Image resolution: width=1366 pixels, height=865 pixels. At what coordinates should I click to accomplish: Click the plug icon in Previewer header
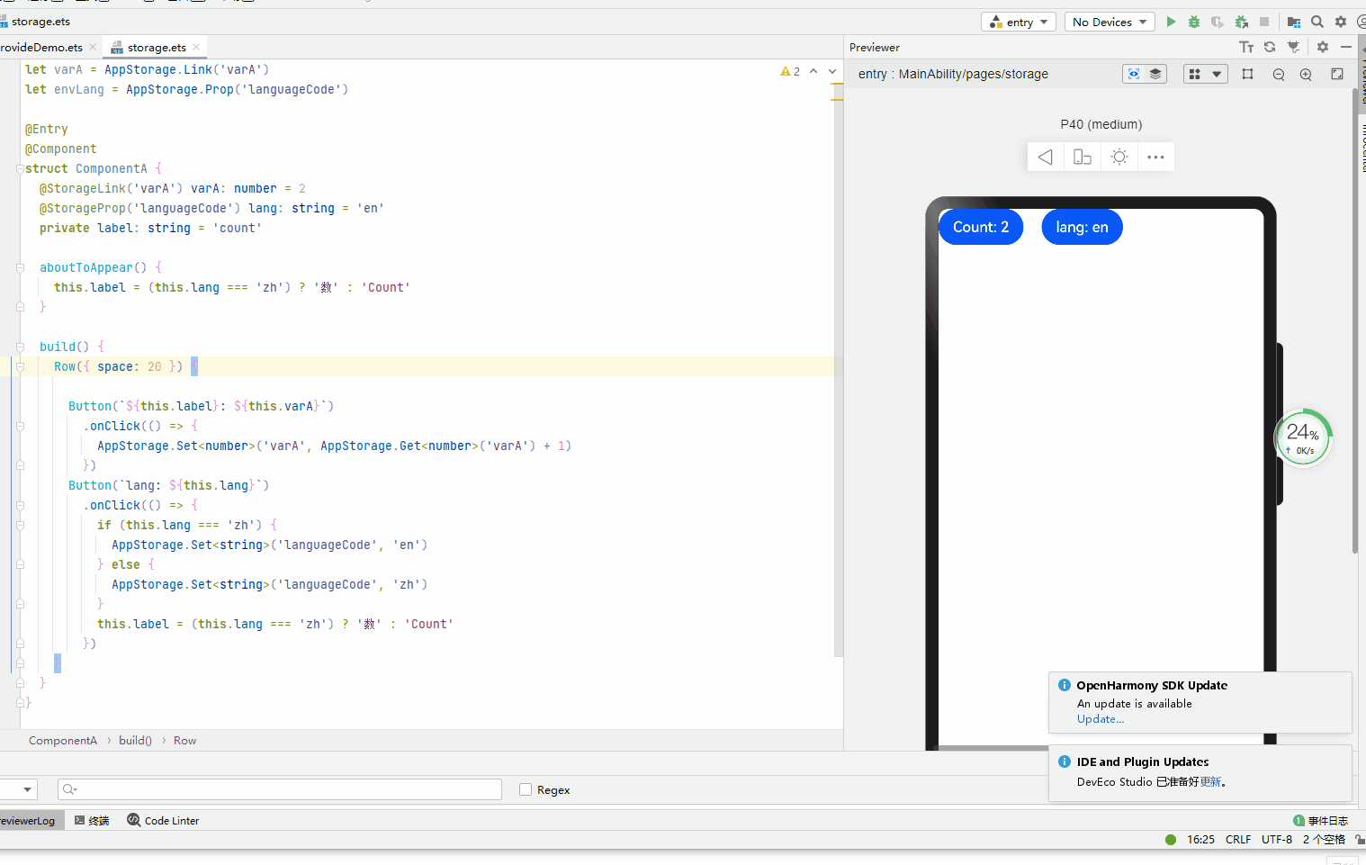(x=1293, y=47)
